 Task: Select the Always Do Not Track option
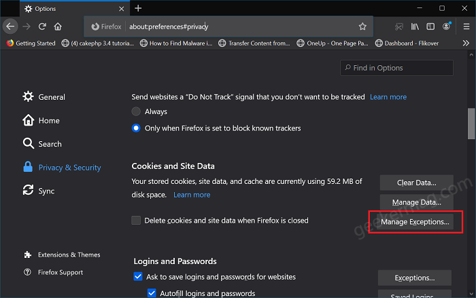click(x=136, y=111)
